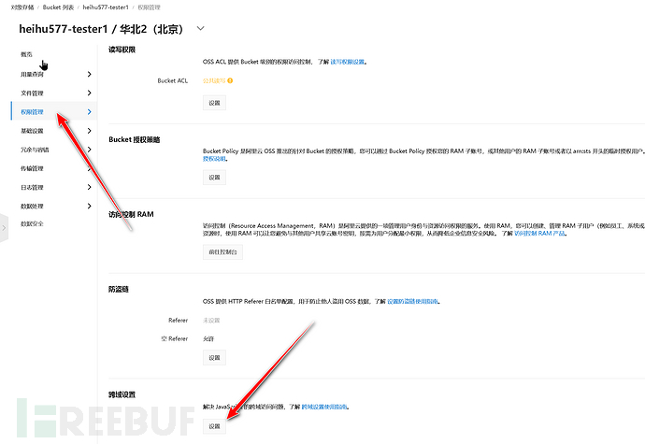The image size is (645, 444).
Task: Click the 前往控制台 button under 访问控制 RAM
Action: (222, 251)
